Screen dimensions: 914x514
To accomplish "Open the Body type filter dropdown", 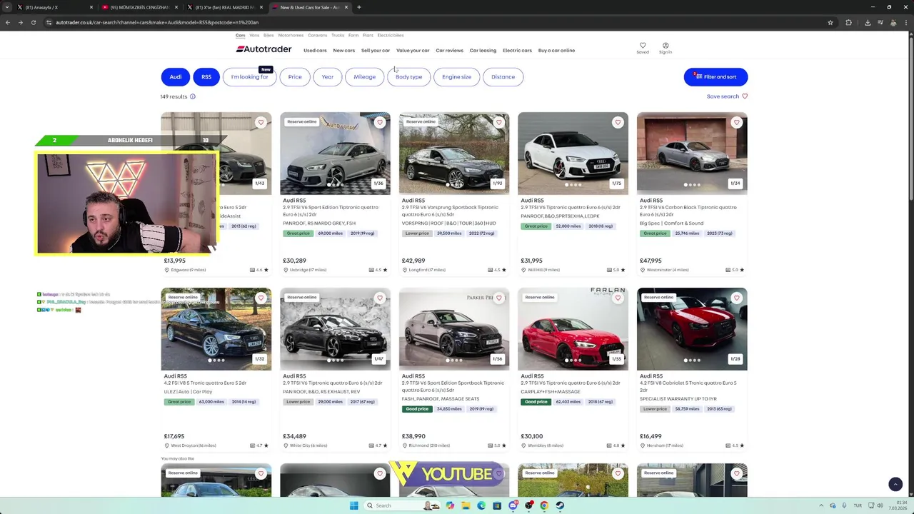I will (x=409, y=77).
